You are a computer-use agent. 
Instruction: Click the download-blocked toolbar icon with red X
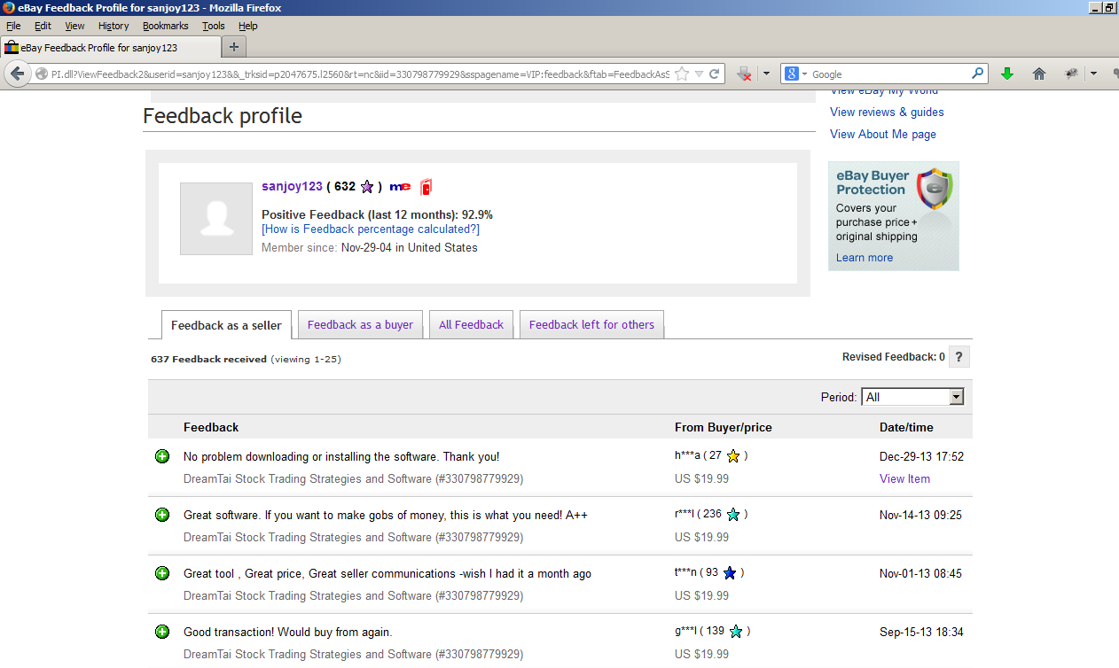tap(744, 74)
